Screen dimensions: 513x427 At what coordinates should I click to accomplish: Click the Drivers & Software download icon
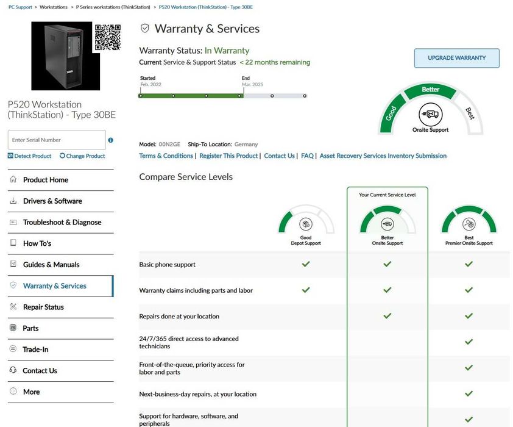(x=13, y=201)
